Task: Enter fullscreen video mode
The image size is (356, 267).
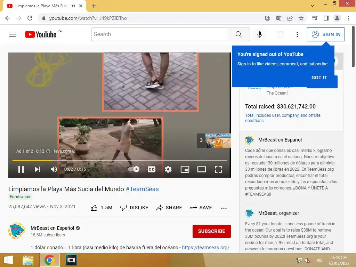Action: click(218, 169)
